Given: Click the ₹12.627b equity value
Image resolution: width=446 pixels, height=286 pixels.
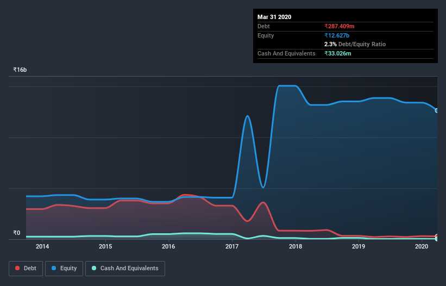Looking at the screenshot, I should click(337, 35).
